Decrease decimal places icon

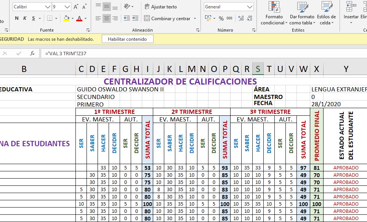(250, 18)
